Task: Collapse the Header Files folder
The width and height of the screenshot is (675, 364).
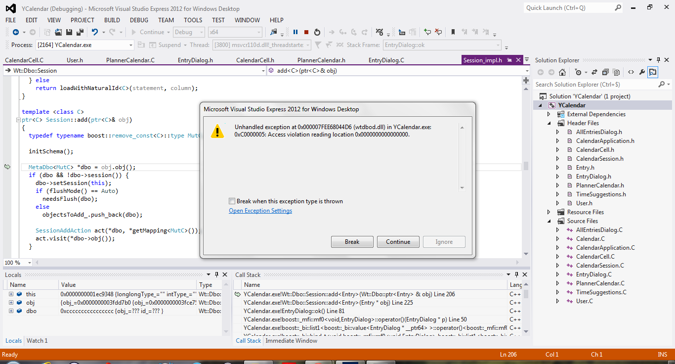Action: 548,123
